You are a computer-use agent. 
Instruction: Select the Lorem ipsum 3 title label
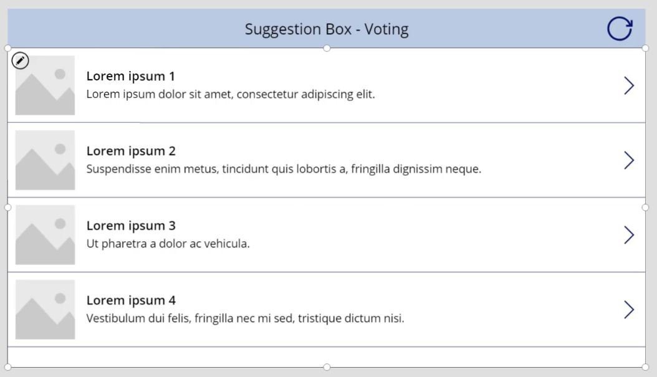(x=131, y=226)
